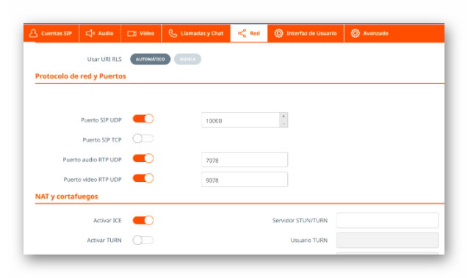
Task: Click the audio RTP port field showing 7078
Action: coord(245,160)
